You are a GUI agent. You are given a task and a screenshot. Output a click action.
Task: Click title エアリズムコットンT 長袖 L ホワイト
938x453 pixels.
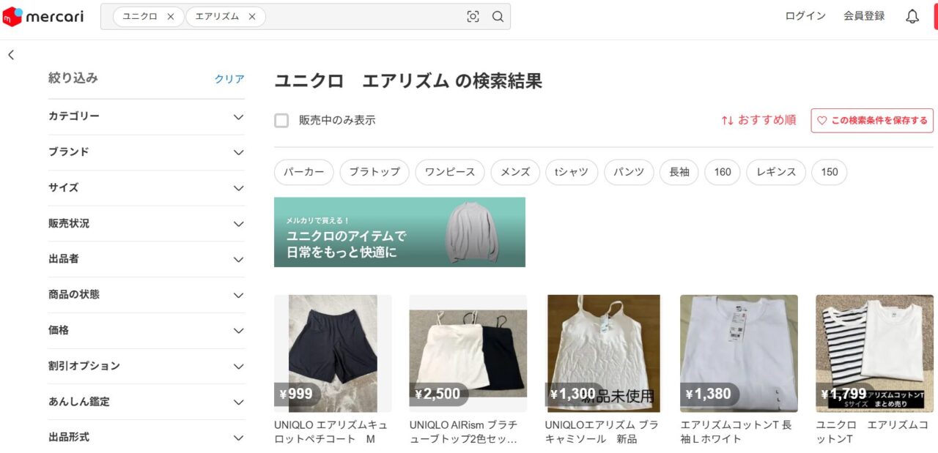[736, 432]
